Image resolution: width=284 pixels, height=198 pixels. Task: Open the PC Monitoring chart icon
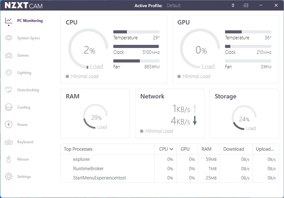pos(9,21)
